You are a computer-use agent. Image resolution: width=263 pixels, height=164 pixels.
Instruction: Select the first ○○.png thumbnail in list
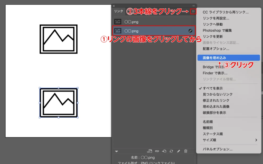118,22
